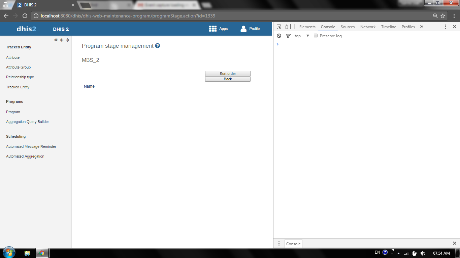Open the Profiles tab

click(x=408, y=27)
